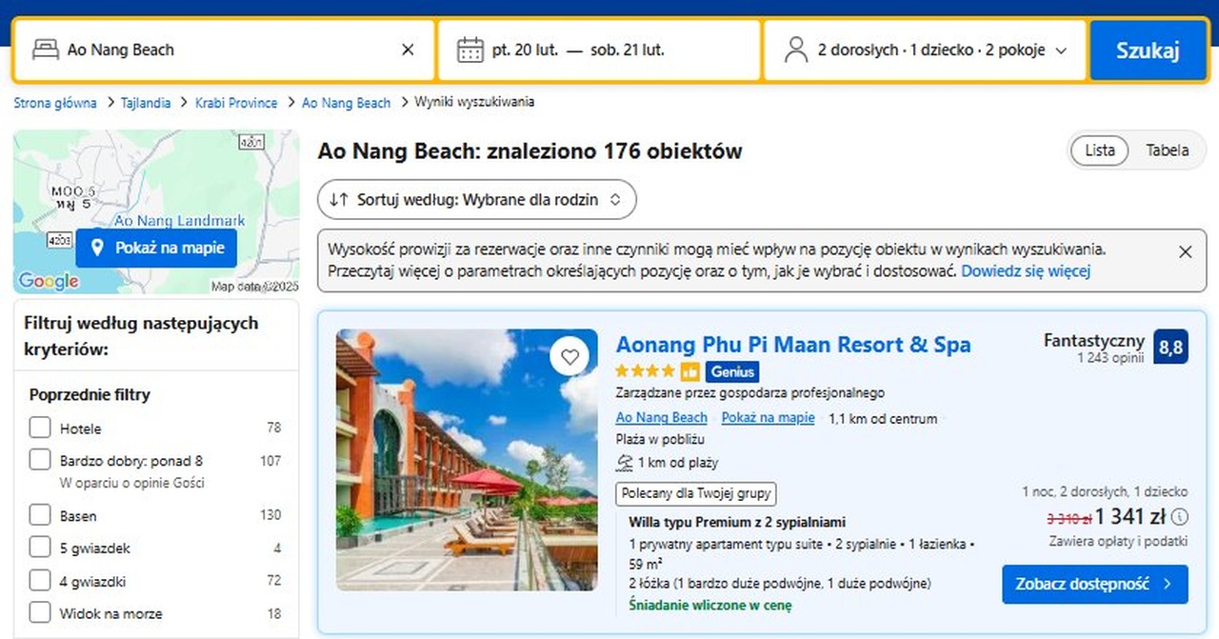The image size is (1219, 639).
Task: Open the Aonang Phu Pi Maan hotel photo
Action: (467, 460)
